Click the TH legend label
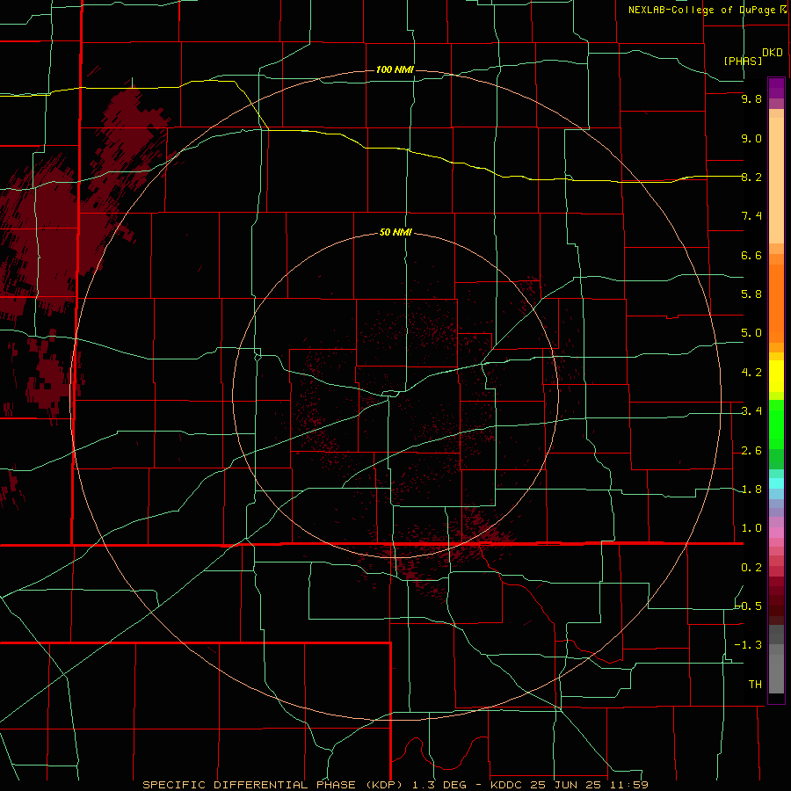The image size is (791, 791). coord(755,685)
